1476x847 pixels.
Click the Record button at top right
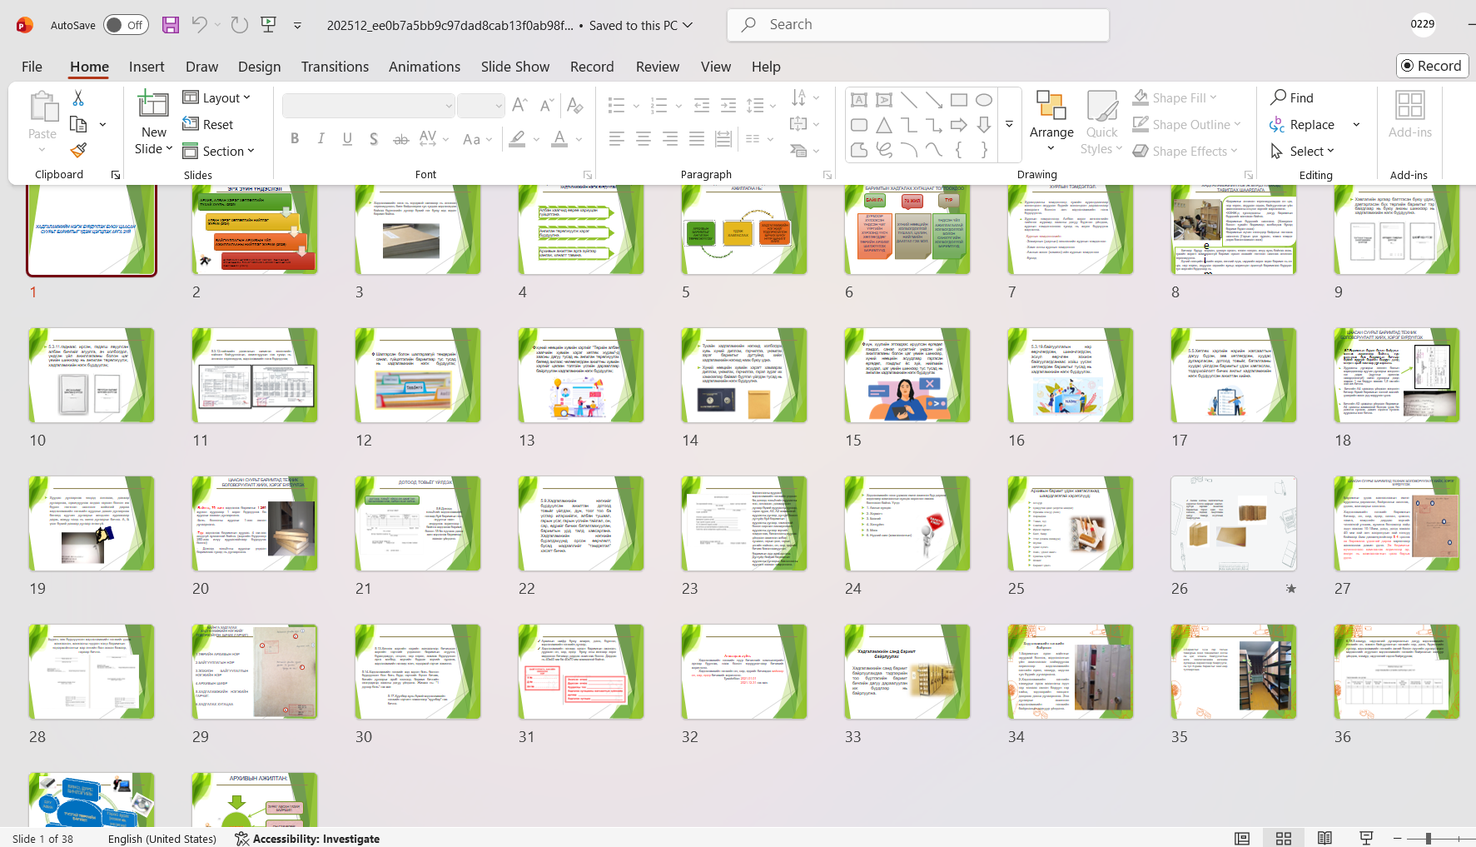tap(1432, 66)
